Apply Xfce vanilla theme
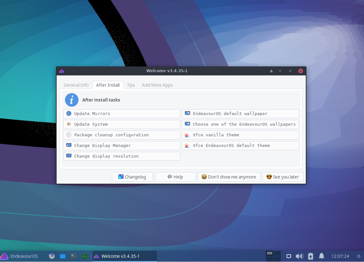Screen dimensions: 364x262 241,135
